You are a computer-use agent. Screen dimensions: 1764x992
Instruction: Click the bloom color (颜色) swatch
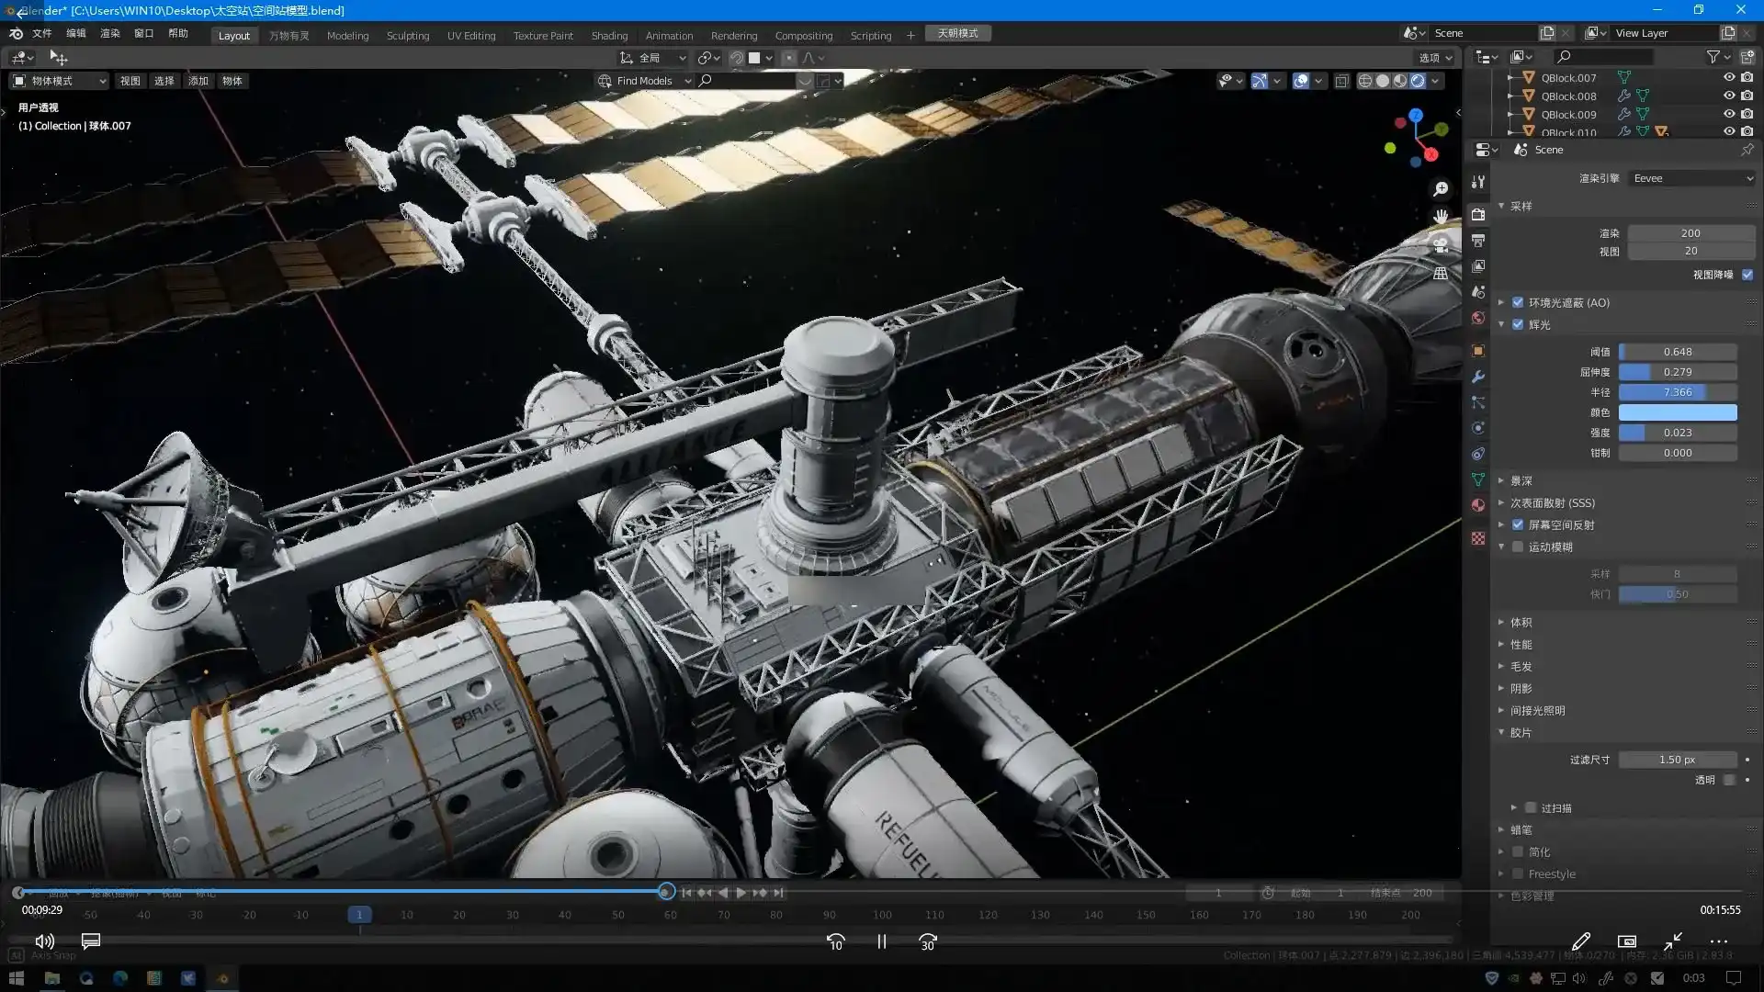1677,412
